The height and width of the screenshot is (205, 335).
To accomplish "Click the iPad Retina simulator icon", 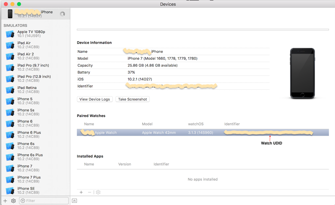I will (x=10, y=90).
